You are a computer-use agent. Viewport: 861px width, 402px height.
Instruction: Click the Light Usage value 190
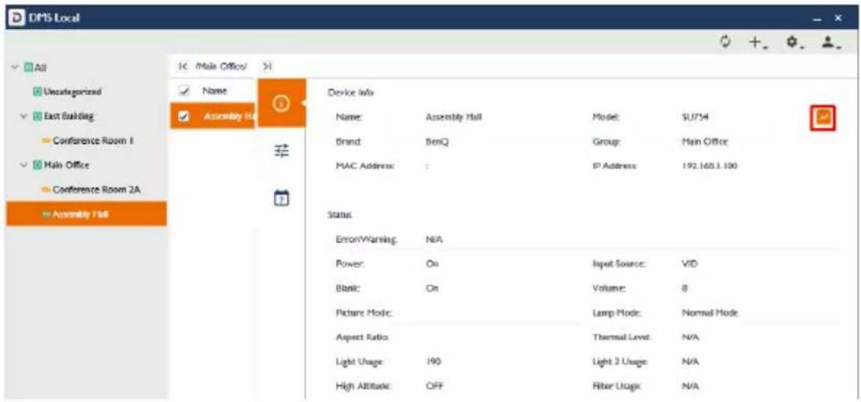click(434, 361)
